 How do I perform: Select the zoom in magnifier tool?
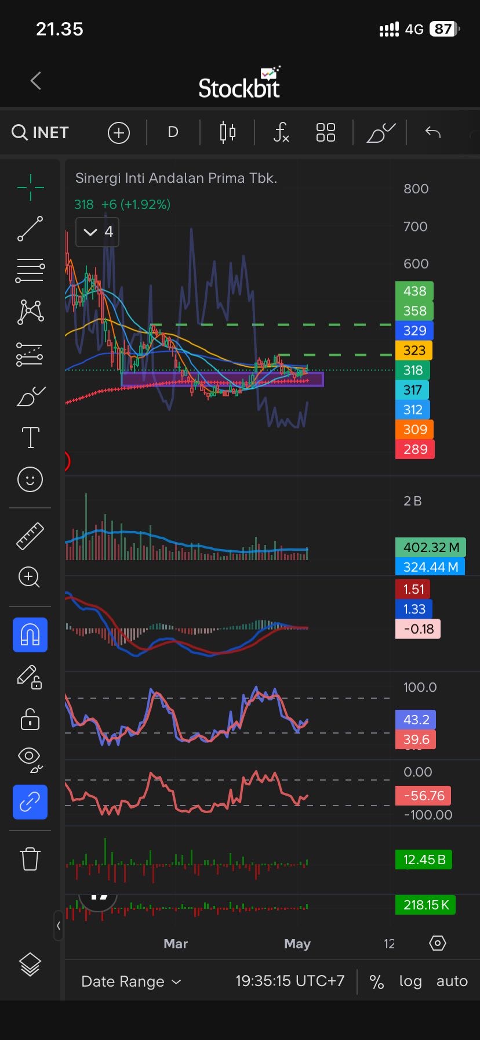30,577
